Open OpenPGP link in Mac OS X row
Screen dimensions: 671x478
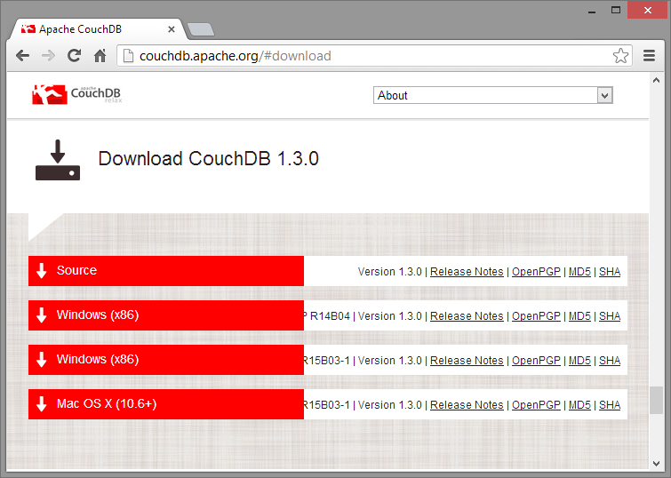click(536, 405)
